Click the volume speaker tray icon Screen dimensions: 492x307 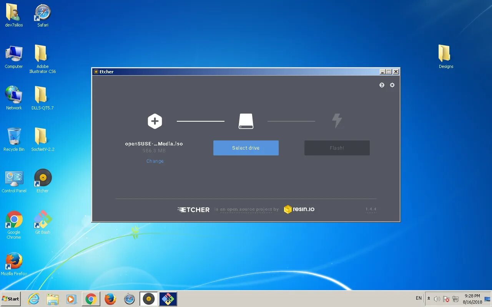click(437, 299)
